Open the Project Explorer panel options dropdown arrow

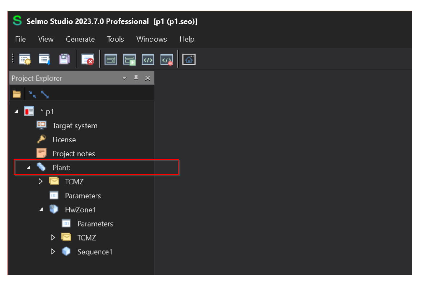coord(124,78)
